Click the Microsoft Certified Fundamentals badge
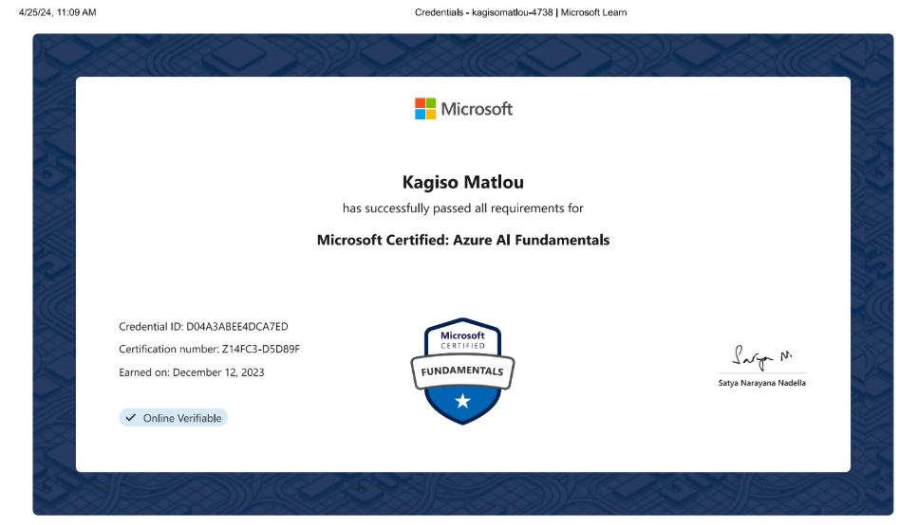Image resolution: width=918 pixels, height=525 pixels. coord(462,371)
